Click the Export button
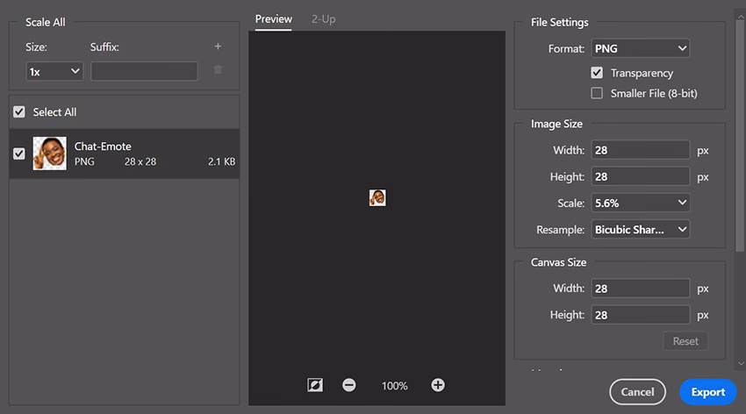The width and height of the screenshot is (746, 414). [x=708, y=392]
